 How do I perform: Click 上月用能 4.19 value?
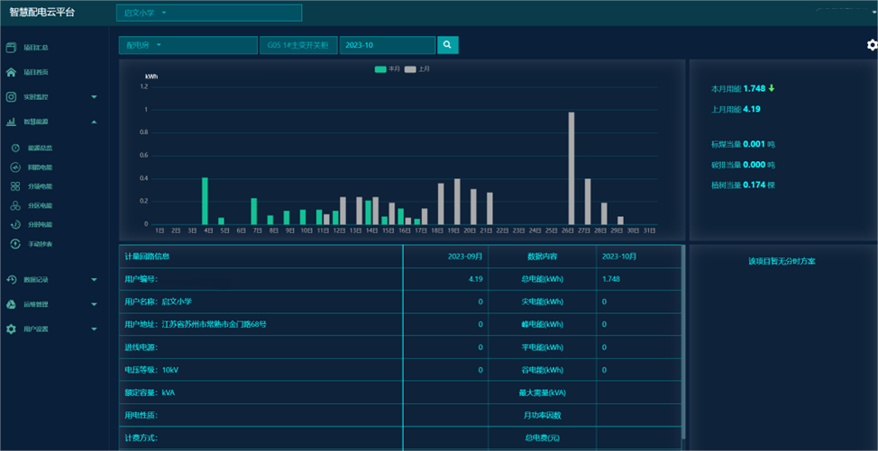[752, 109]
